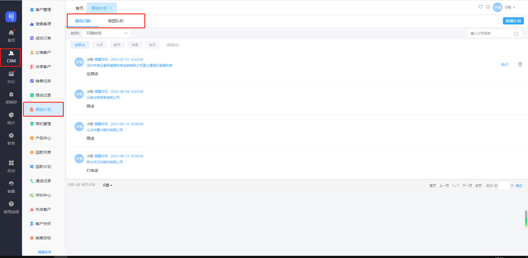528x258 pixels.
Task: Go to 末页 in pagination
Action: (x=478, y=186)
